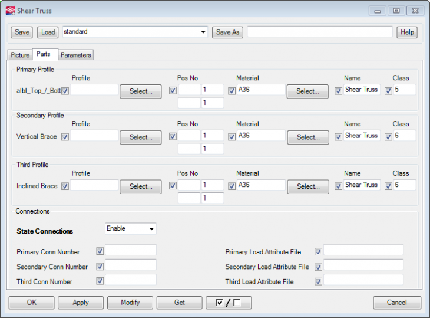Click the Shear Truss title bar icon

pos(9,10)
